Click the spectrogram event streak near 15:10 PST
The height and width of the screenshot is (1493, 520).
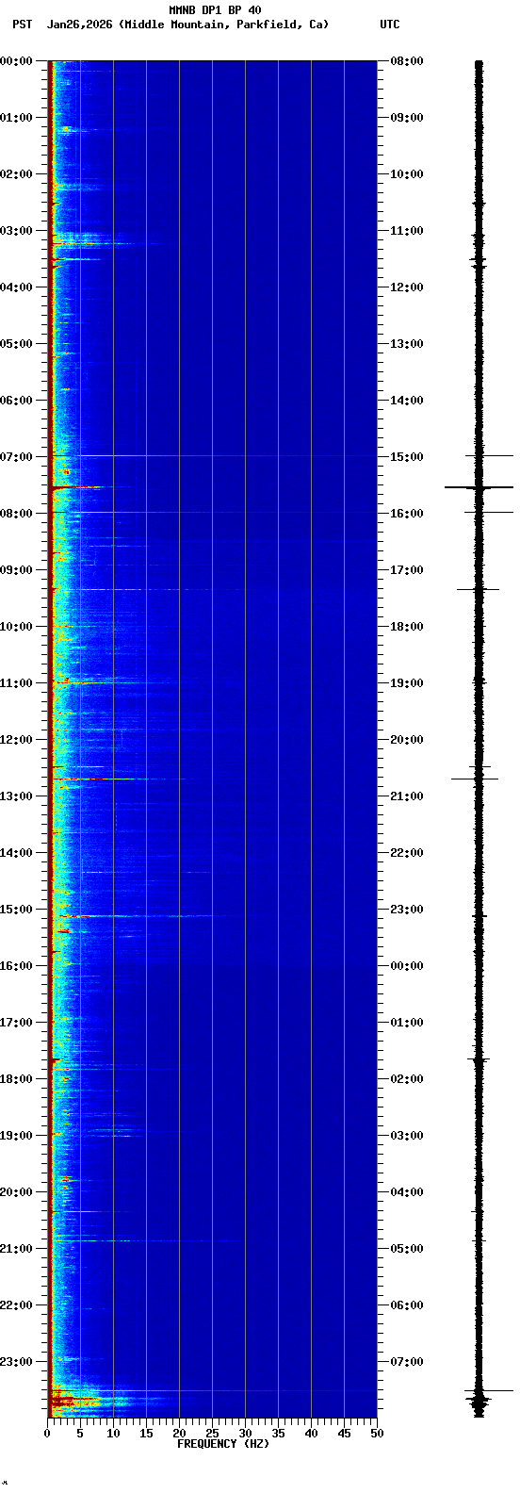click(x=137, y=916)
